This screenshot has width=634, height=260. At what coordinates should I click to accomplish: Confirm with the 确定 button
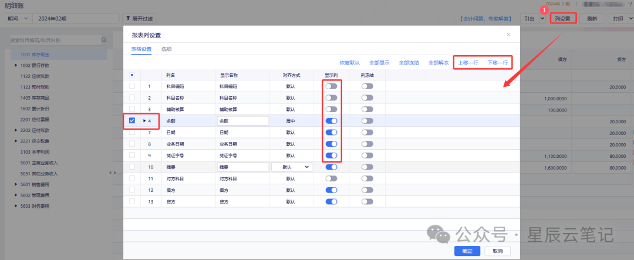(x=467, y=251)
